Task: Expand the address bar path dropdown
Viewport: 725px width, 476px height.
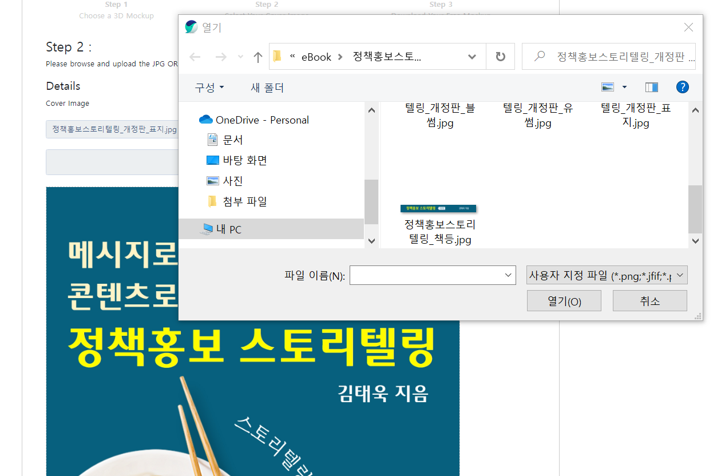Action: click(x=472, y=56)
